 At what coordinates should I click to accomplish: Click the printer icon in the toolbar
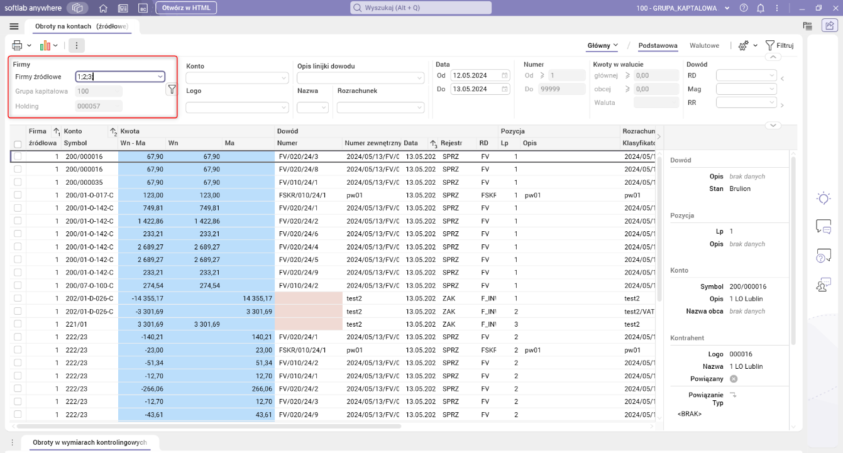coord(17,45)
